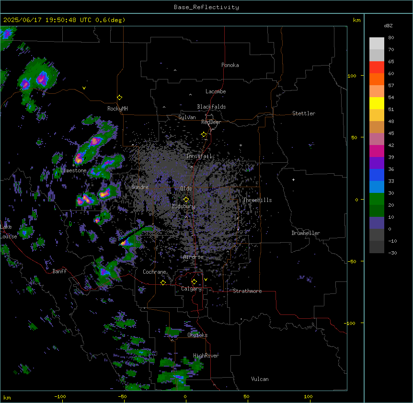The width and height of the screenshot is (413, 403).
Task: Click the blue 33-36 dBZ legend swatch
Action: click(377, 175)
